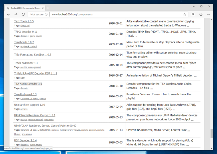This screenshot has height=154, width=217.
Task: Filter by the Default UI element tag
Action: click(x=49, y=130)
